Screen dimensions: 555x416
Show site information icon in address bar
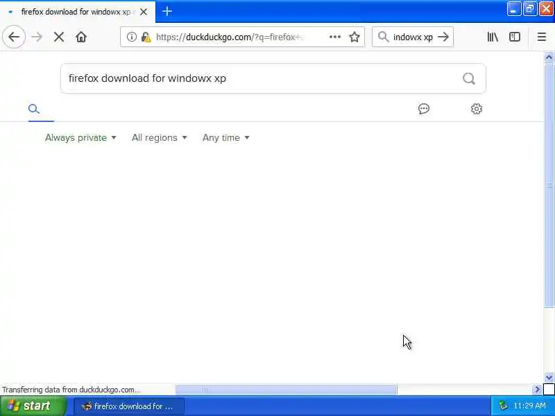pyautogui.click(x=131, y=37)
